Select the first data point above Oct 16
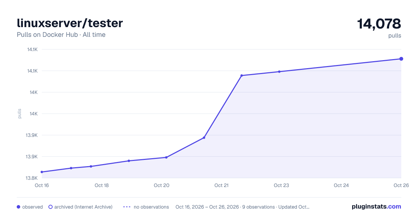The height and width of the screenshot is (219, 418). pyautogui.click(x=42, y=172)
